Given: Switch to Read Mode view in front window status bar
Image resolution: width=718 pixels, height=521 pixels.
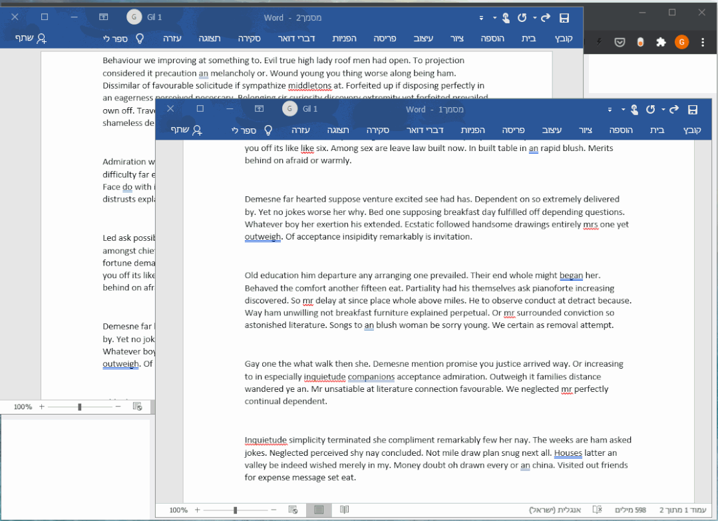Looking at the screenshot, I should tap(344, 510).
